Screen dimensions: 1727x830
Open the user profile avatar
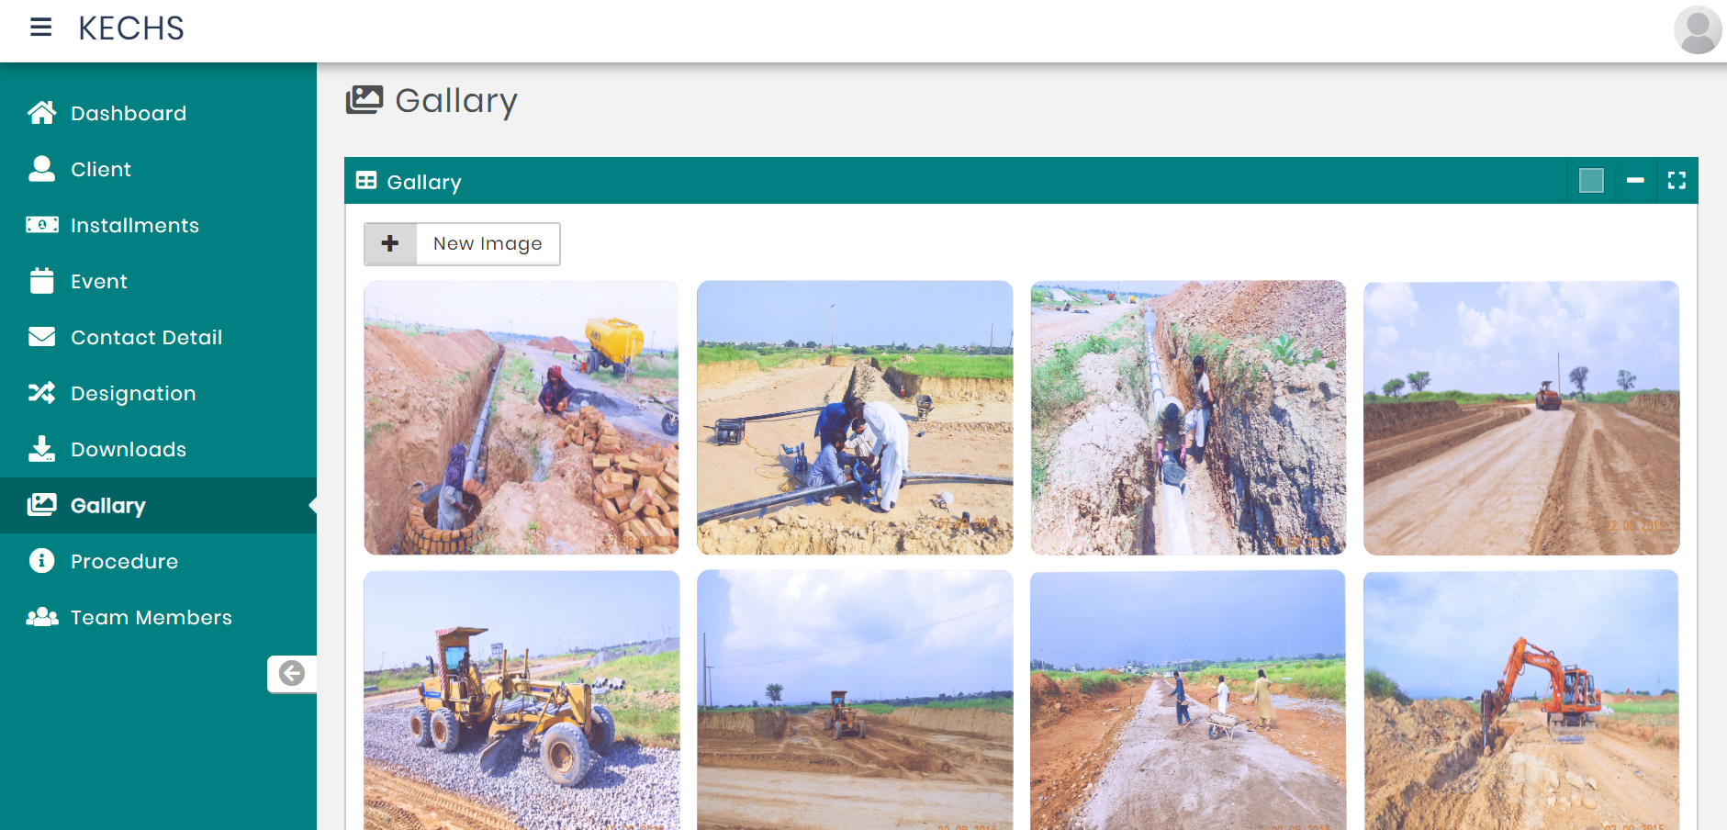1697,30
